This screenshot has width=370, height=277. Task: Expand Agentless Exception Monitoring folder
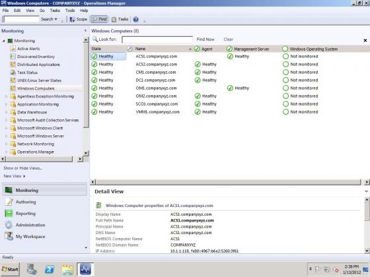[x=6, y=96]
